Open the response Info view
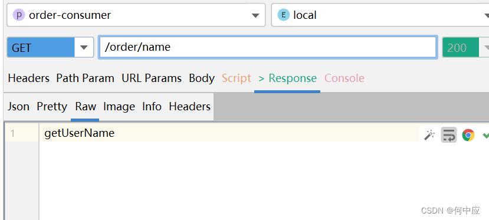The width and height of the screenshot is (489, 220). pos(152,107)
